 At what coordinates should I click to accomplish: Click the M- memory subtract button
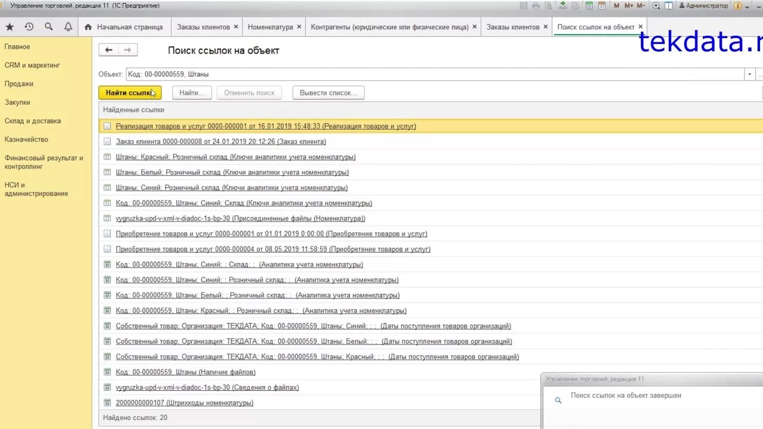(641, 5)
